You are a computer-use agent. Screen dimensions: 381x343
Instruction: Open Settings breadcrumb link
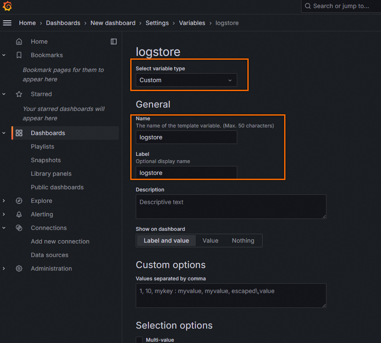click(157, 23)
